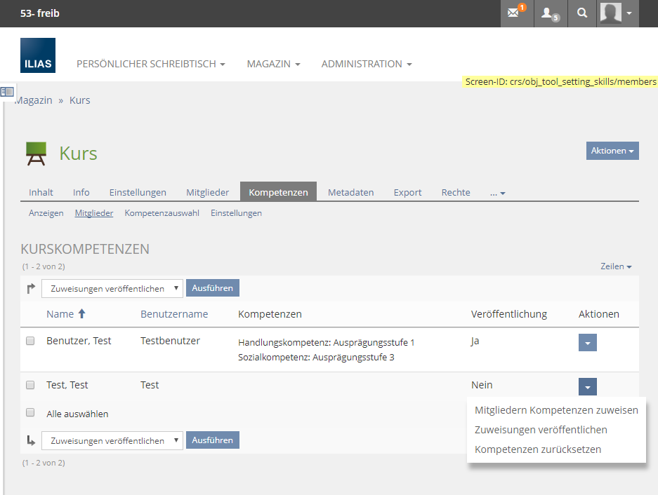
Task: Select Kompetenzen zurücksetzen from the menu
Action: [x=538, y=449]
